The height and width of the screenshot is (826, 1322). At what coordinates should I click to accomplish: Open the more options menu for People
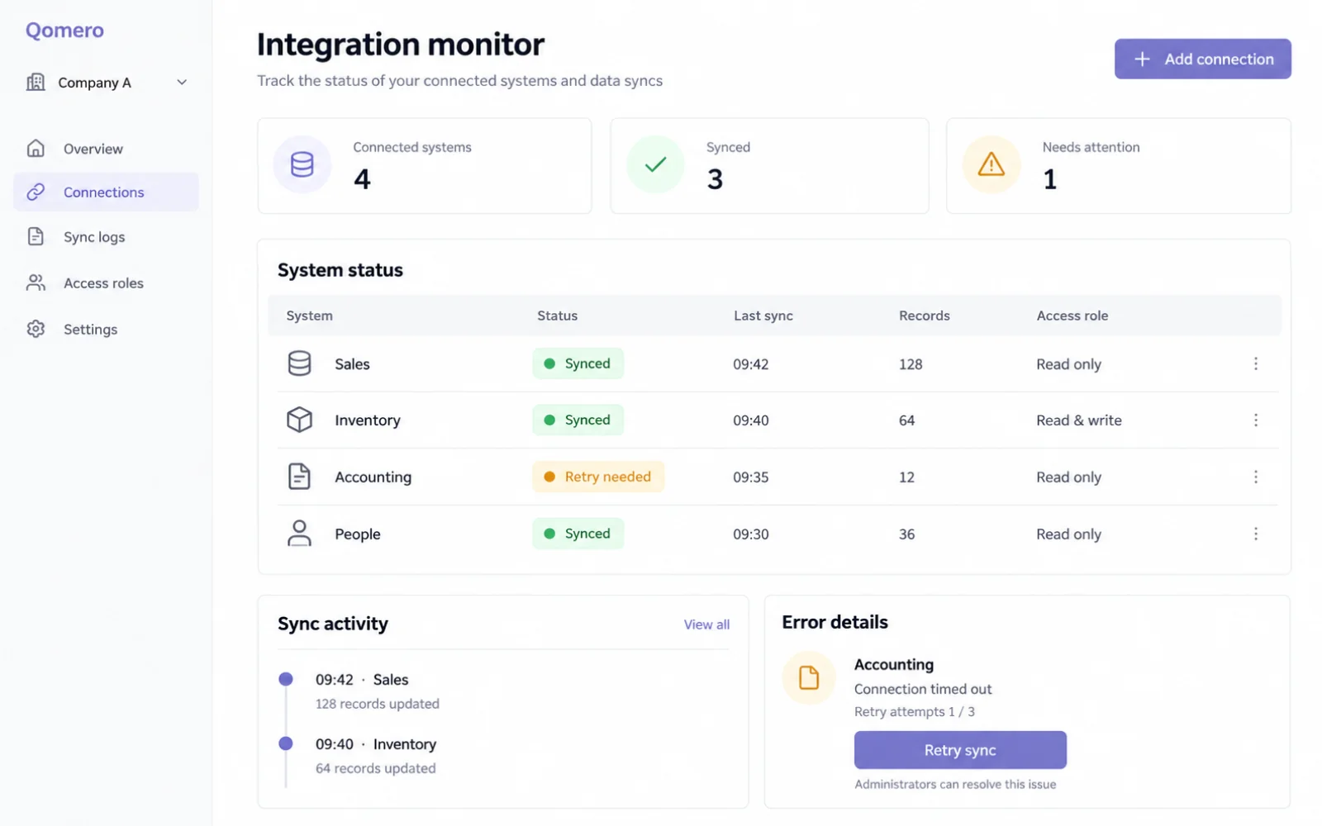[1255, 534]
